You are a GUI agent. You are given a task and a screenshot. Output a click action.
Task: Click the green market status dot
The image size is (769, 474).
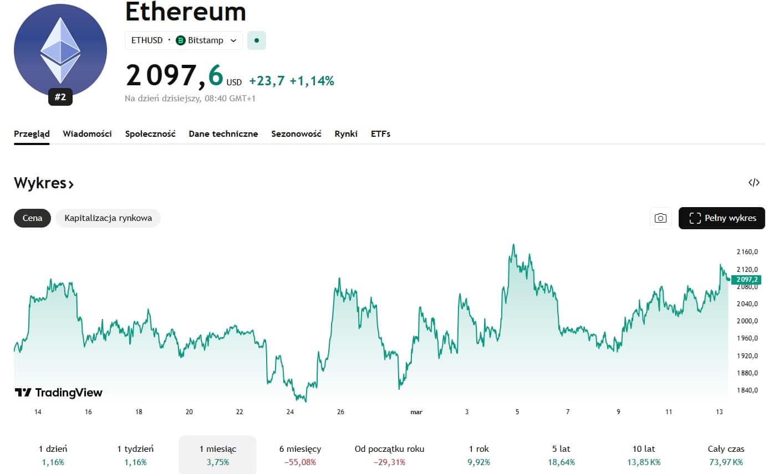(256, 40)
